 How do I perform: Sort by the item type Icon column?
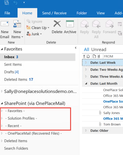(x=94, y=56)
